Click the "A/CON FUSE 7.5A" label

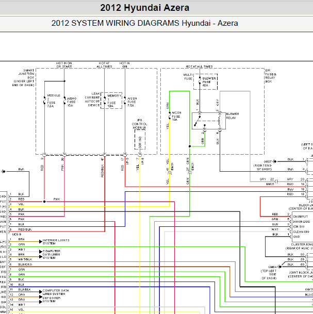[132, 102]
